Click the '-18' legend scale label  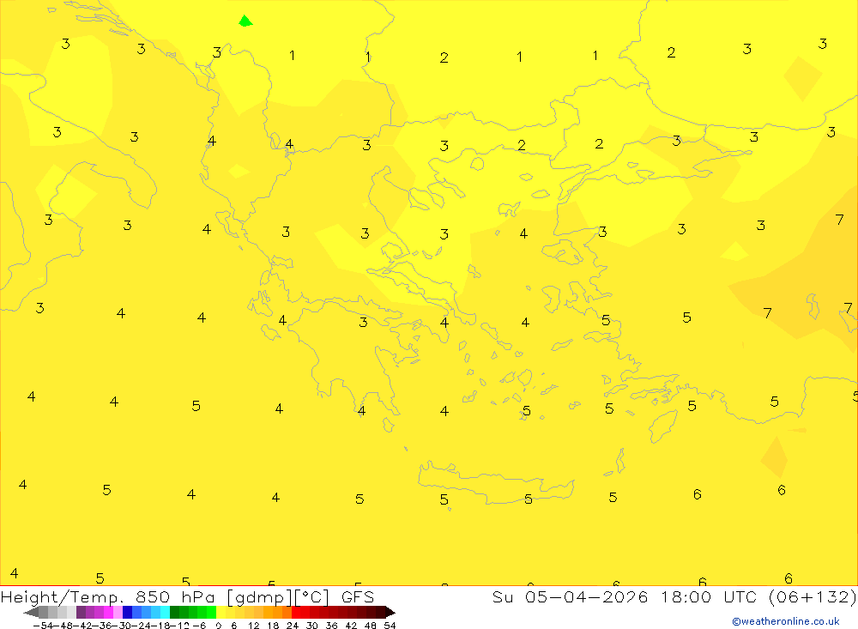(x=161, y=625)
